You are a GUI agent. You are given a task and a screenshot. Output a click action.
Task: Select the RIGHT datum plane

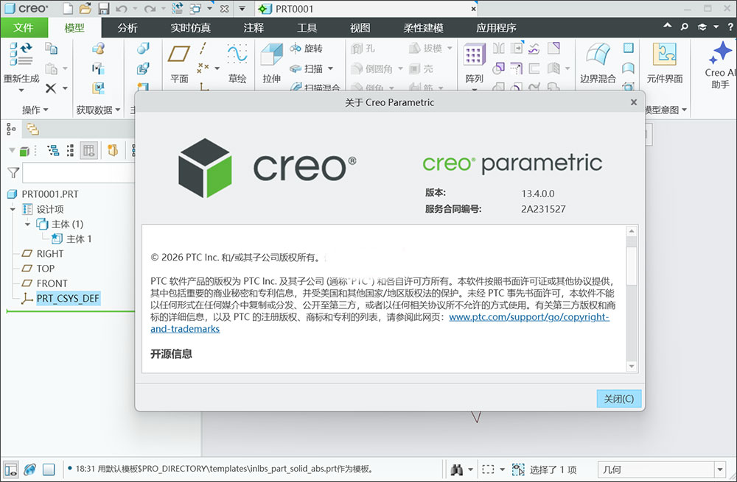[x=50, y=254]
